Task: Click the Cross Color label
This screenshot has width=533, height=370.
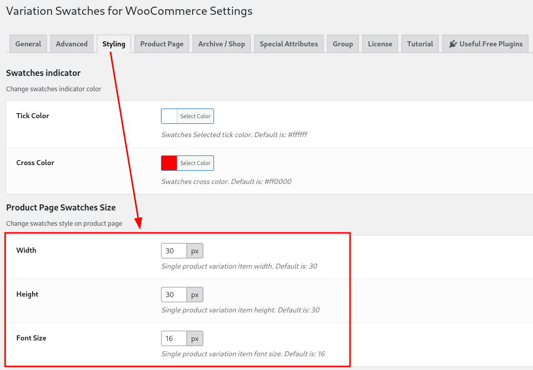Action: tap(35, 163)
